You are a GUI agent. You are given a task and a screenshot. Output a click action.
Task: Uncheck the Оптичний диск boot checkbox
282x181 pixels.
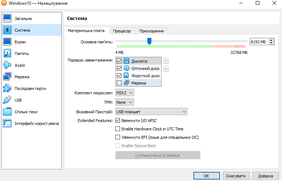(119, 68)
